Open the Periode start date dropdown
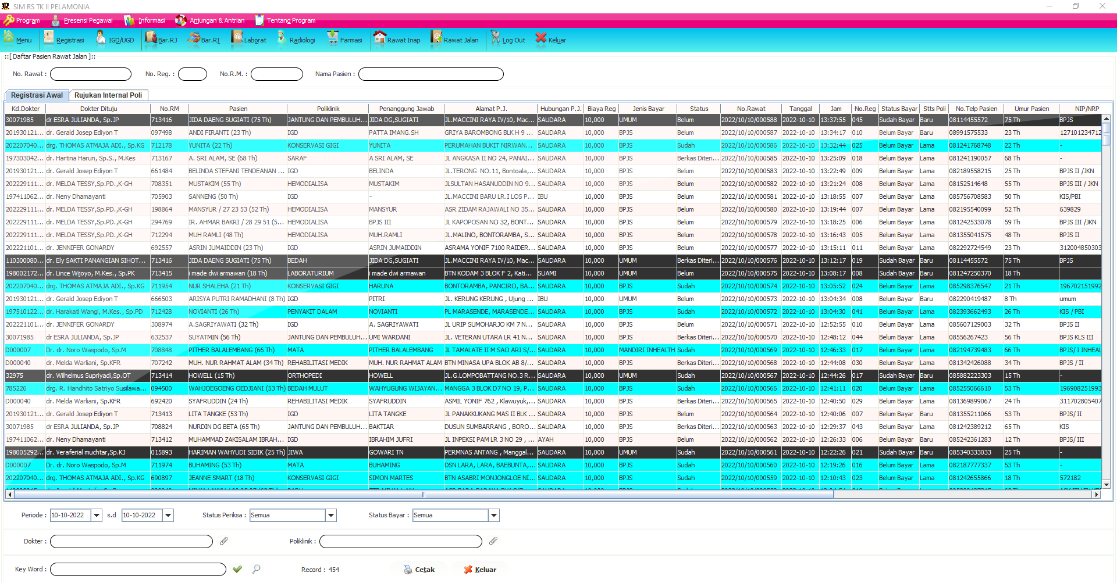The image size is (1117, 583). point(97,515)
